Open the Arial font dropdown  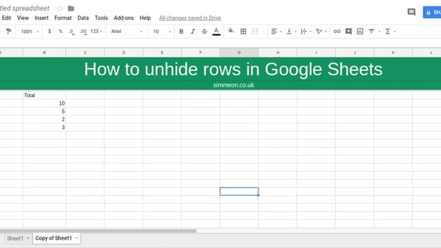click(x=127, y=31)
